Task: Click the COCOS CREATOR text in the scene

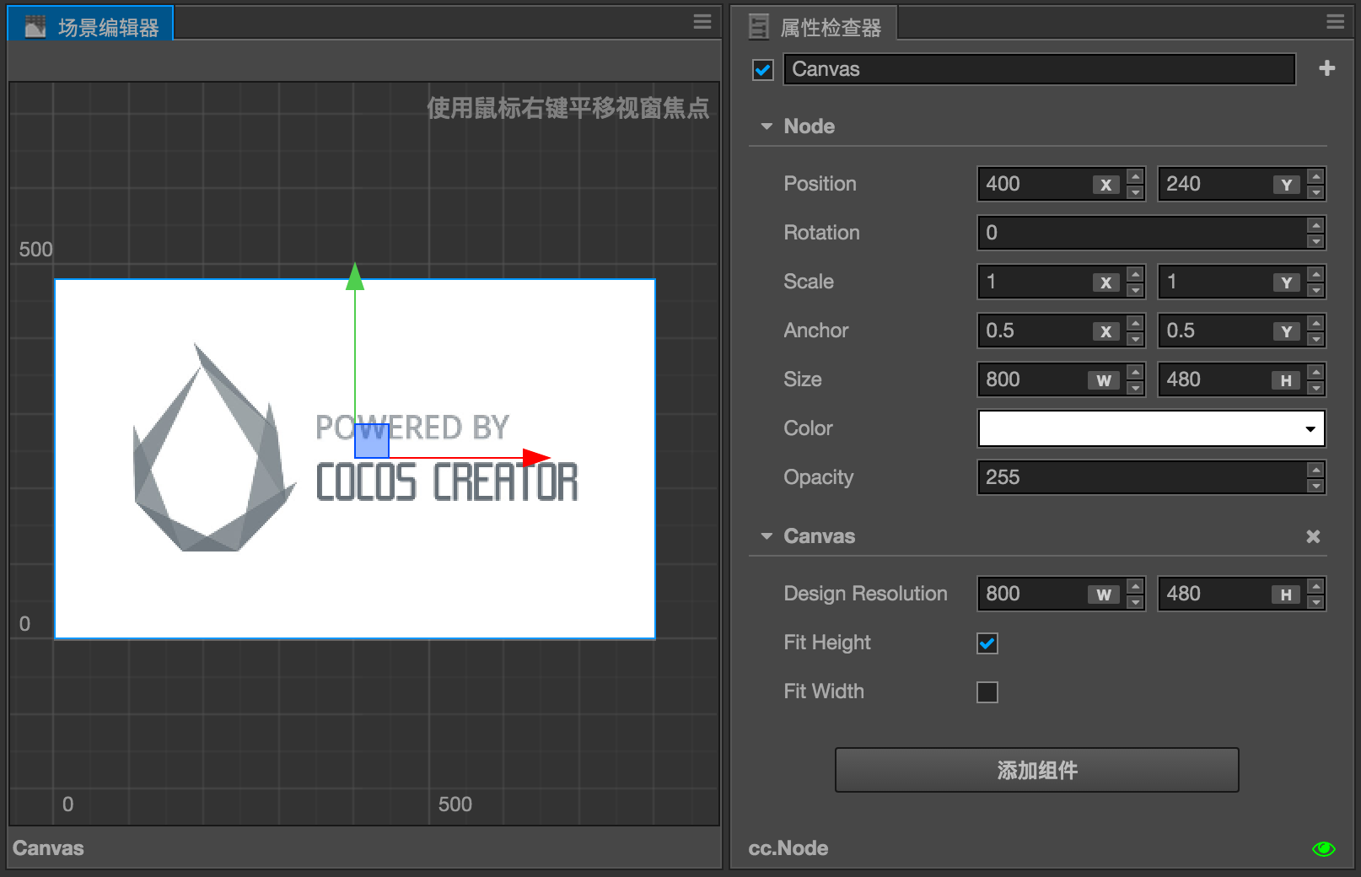Action: pyautogui.click(x=447, y=482)
